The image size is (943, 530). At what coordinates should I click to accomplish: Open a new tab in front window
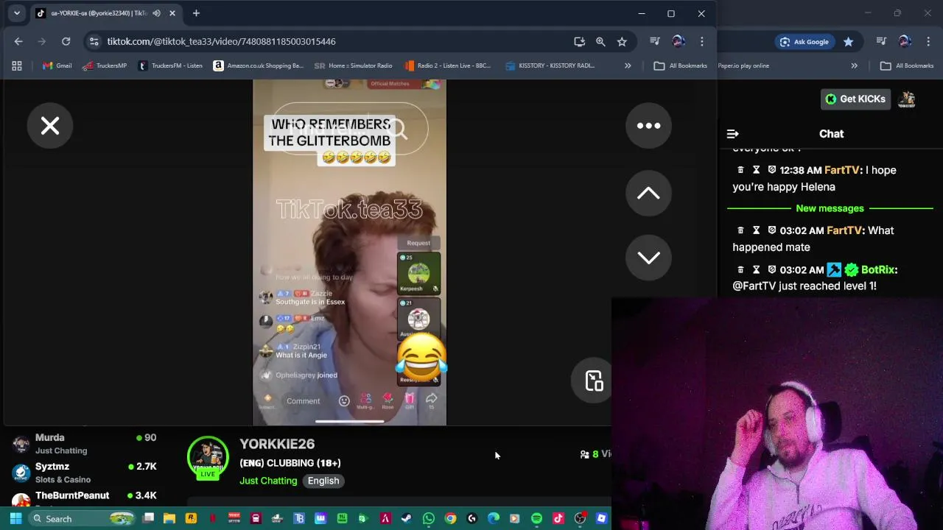tap(196, 13)
